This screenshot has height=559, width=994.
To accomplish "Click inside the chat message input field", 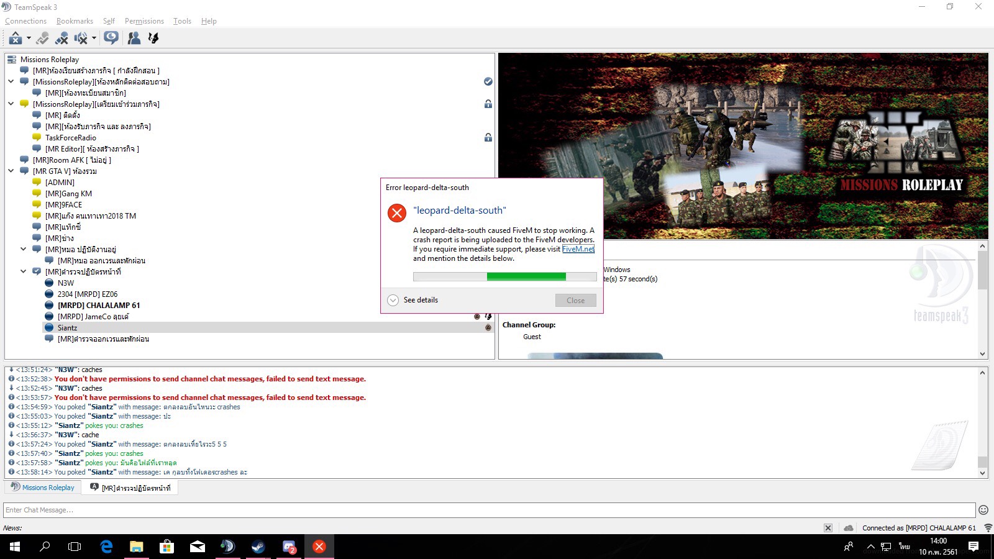I will click(x=248, y=510).
